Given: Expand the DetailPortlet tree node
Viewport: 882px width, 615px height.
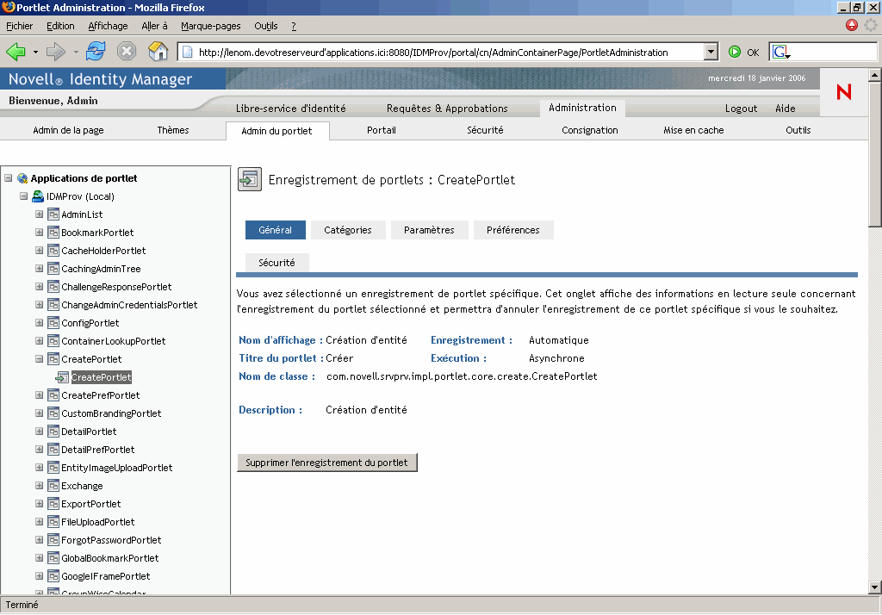Looking at the screenshot, I should (40, 431).
